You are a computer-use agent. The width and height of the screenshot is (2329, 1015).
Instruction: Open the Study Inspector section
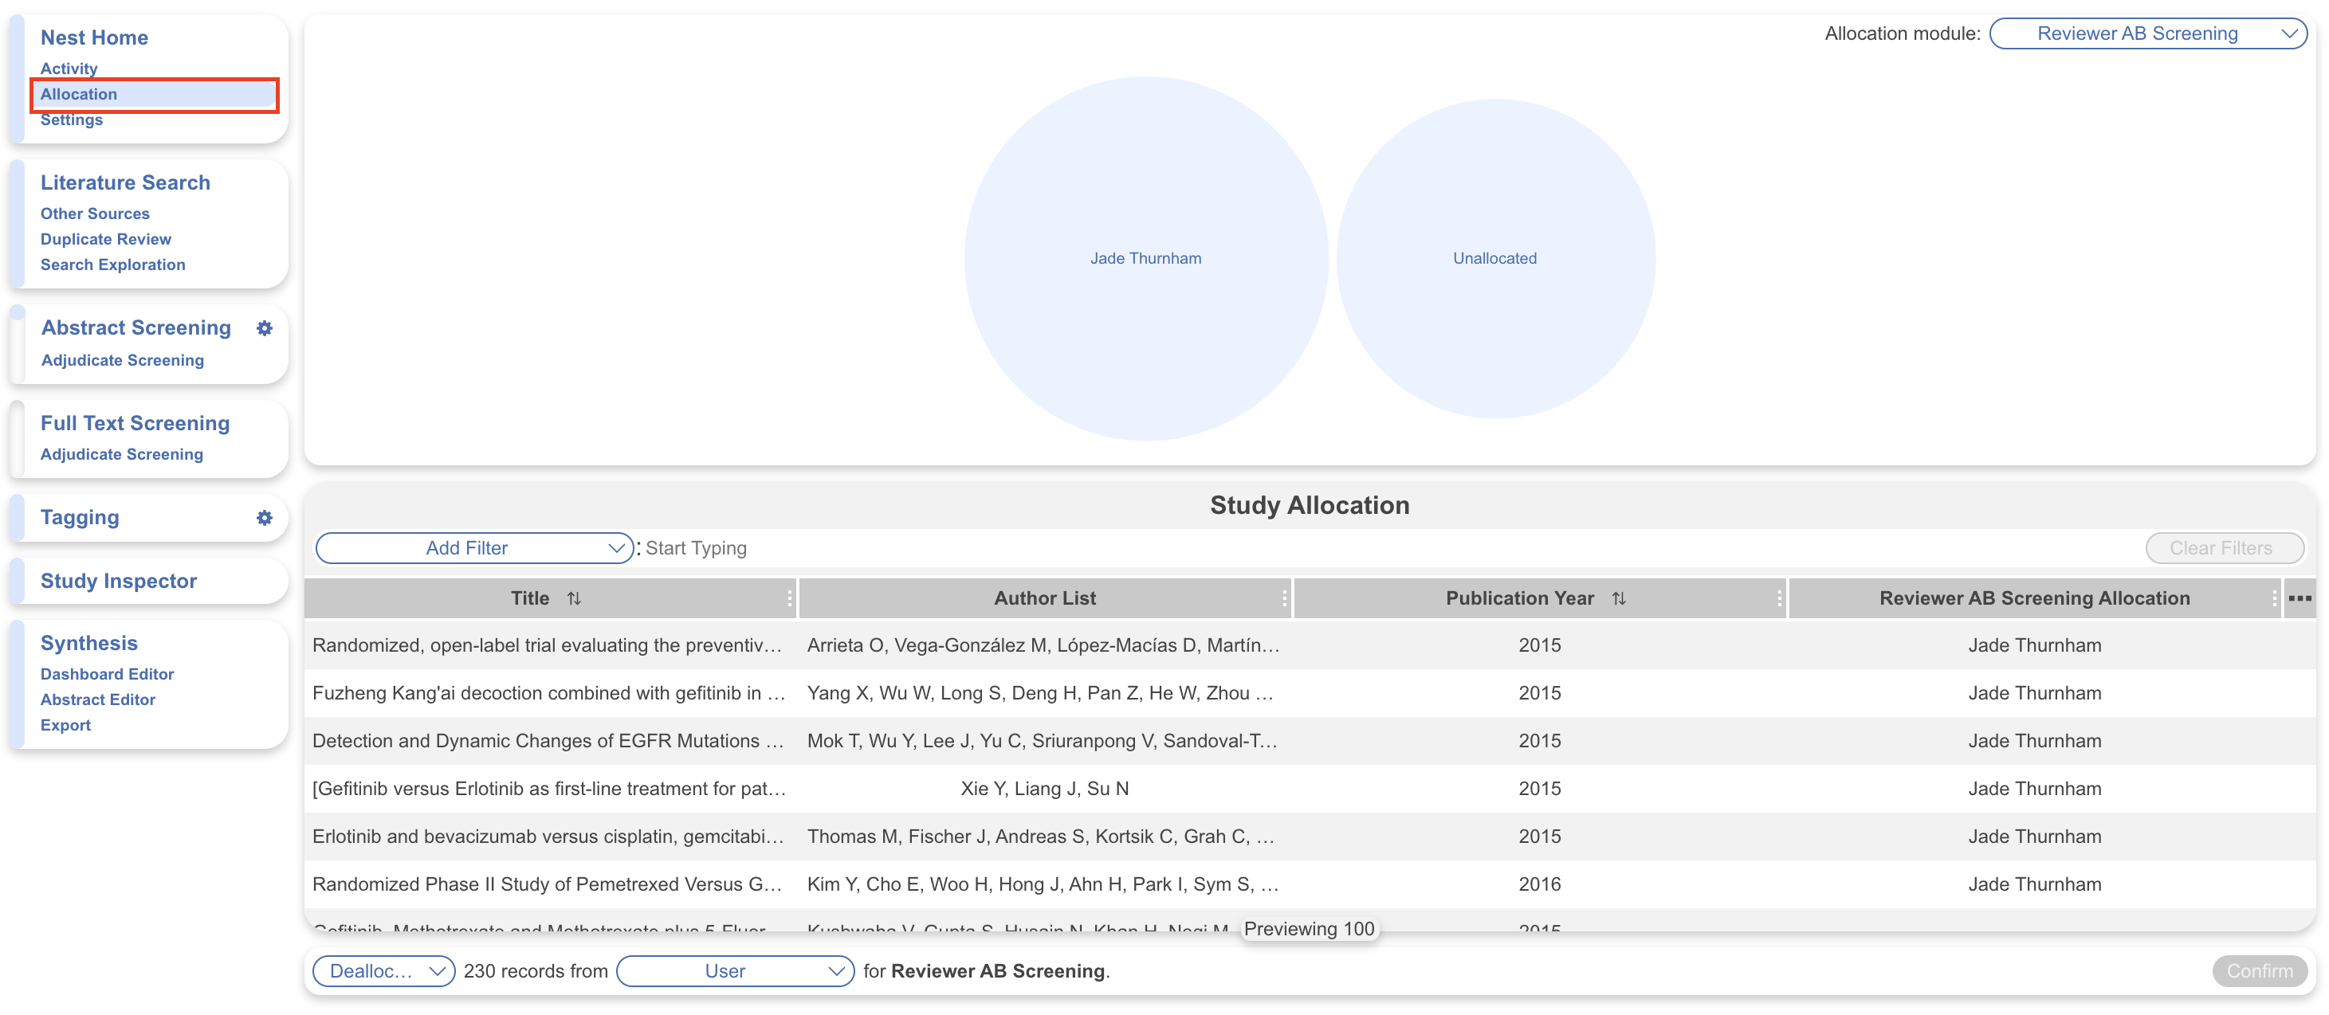[119, 581]
